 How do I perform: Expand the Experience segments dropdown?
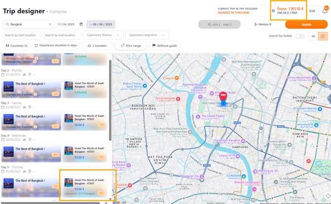pyautogui.click(x=164, y=35)
